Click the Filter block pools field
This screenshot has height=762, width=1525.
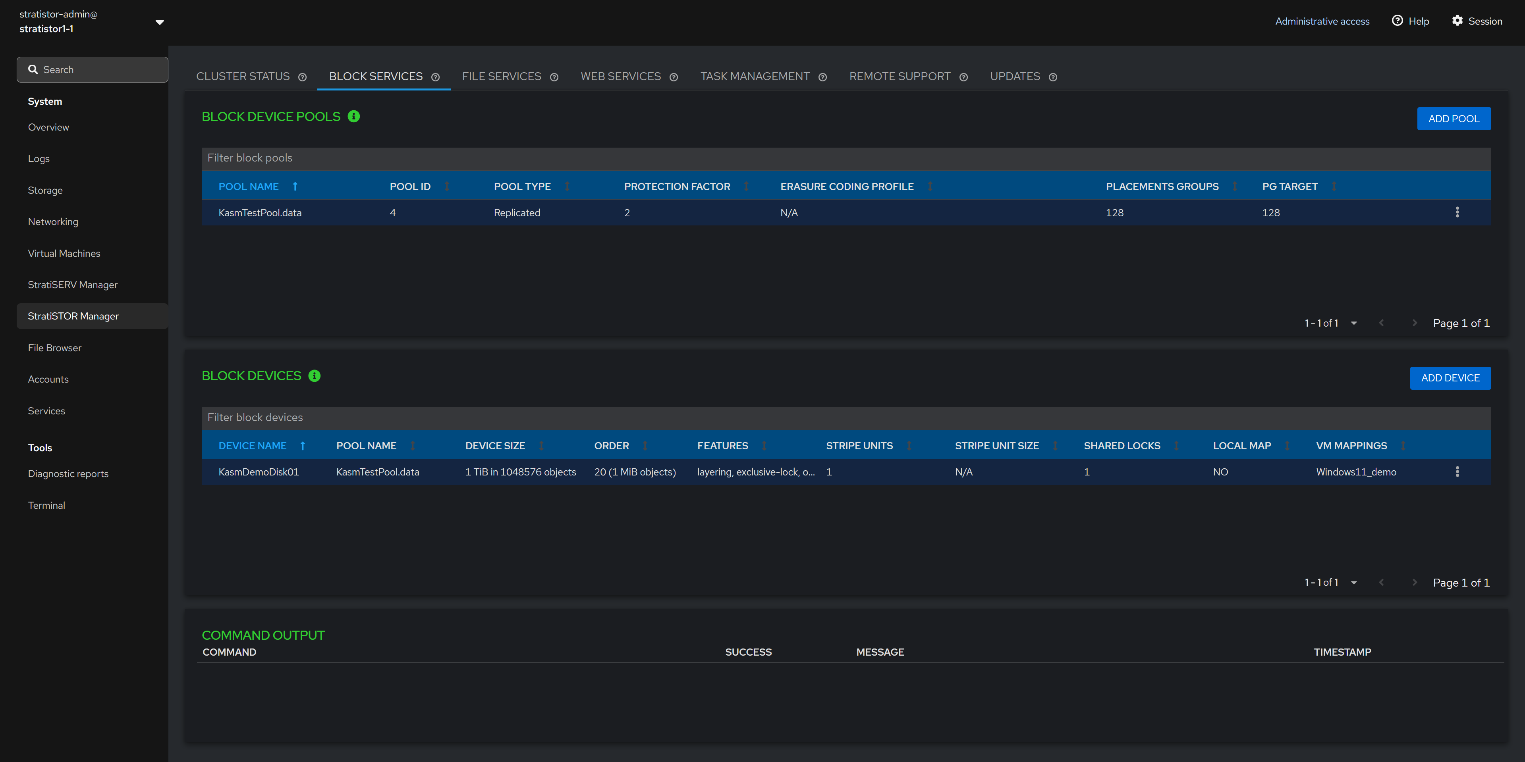tap(846, 158)
